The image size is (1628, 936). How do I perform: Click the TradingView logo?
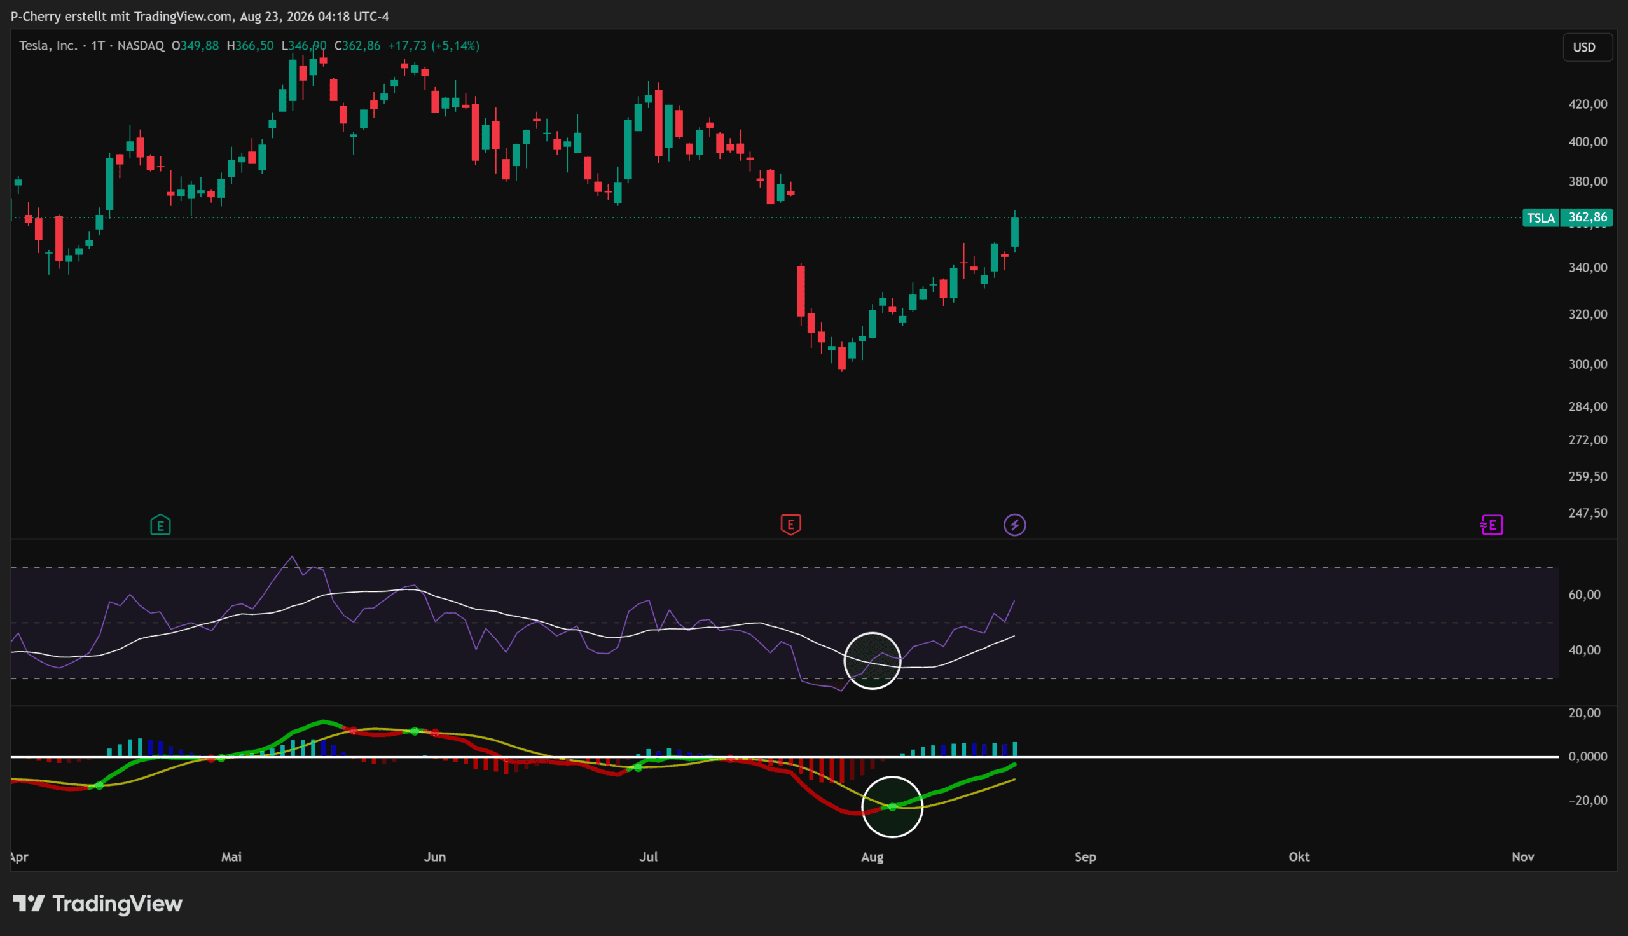click(x=98, y=904)
